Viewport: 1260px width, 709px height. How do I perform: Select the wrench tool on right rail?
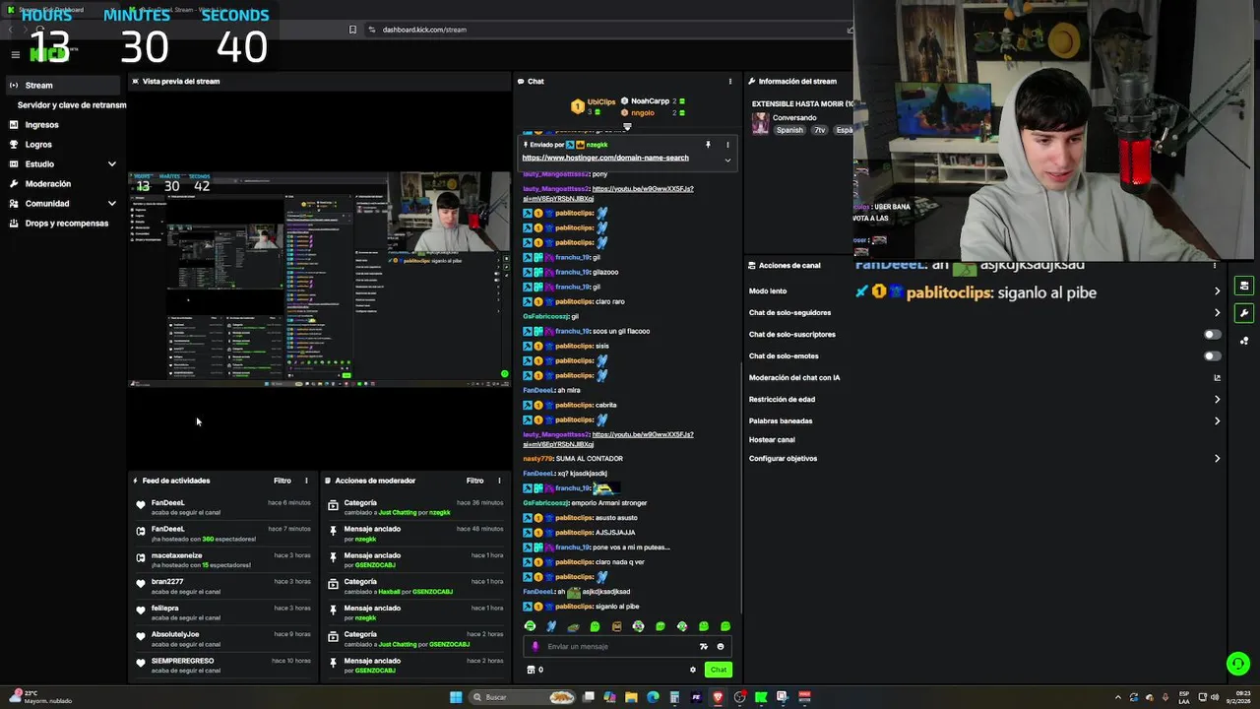point(1244,313)
